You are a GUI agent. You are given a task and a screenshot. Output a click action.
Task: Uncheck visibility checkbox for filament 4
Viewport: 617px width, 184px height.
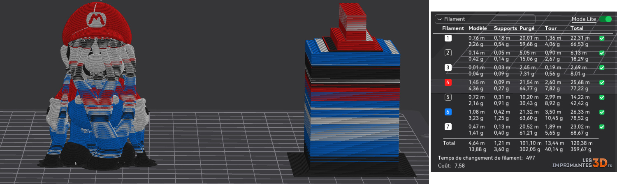pos(602,82)
